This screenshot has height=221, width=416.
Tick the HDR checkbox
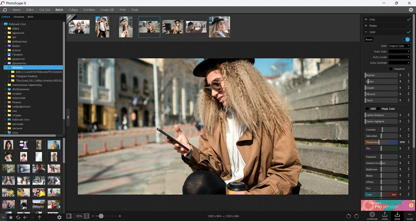(367, 109)
